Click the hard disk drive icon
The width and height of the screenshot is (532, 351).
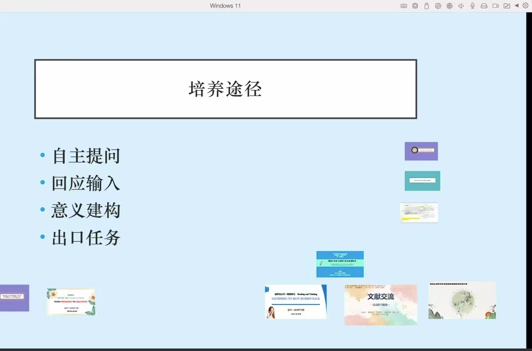[x=484, y=6]
